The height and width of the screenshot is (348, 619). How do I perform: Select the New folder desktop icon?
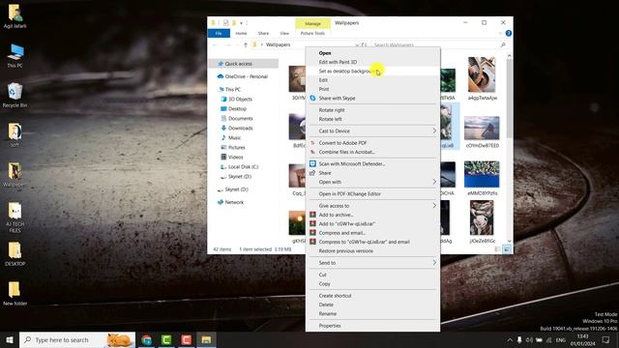point(15,294)
